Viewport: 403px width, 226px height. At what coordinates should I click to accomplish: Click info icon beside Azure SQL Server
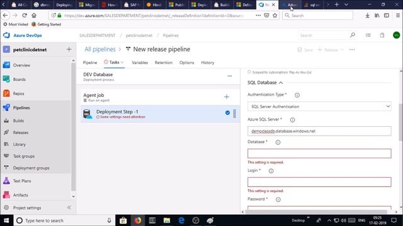pos(292,120)
